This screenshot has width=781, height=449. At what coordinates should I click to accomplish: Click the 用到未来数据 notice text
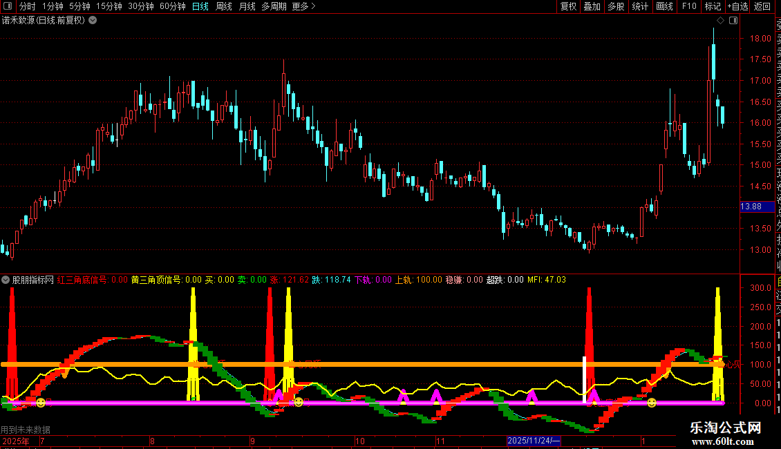tap(26, 430)
